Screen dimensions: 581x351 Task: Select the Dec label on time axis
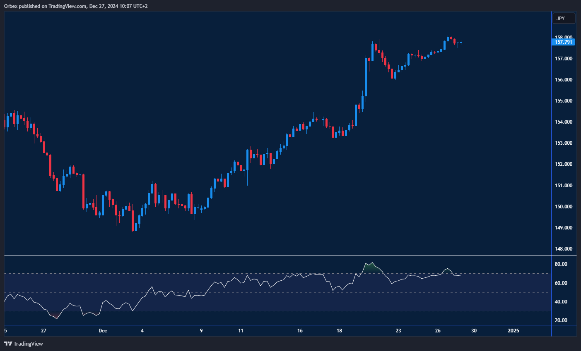(x=103, y=331)
